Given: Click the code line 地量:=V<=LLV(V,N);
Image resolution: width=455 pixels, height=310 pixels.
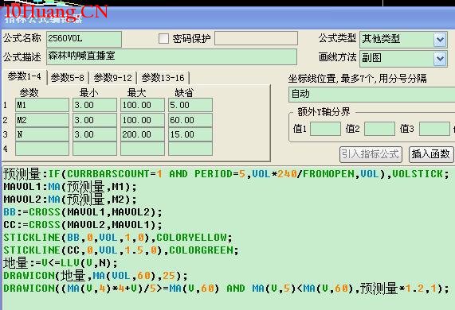Looking at the screenshot, I should [61, 263].
